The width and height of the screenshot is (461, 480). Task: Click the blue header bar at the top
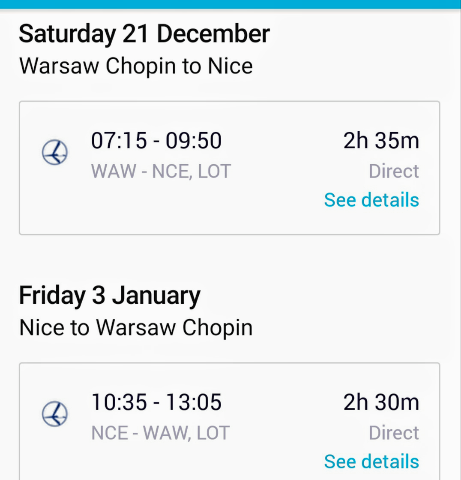[x=230, y=4]
